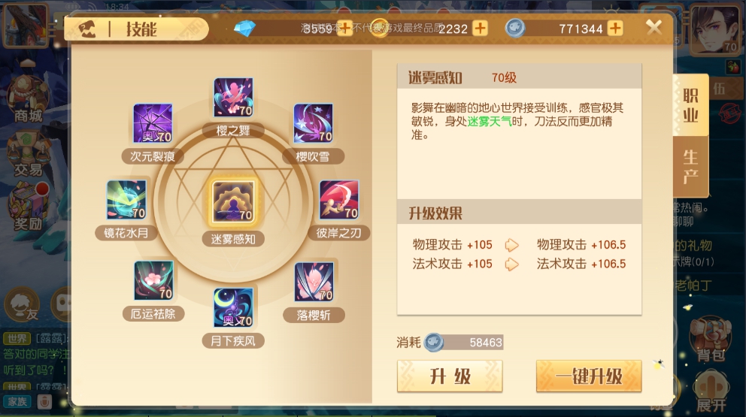
Task: Add gold coins with the plus button
Action: 480,28
